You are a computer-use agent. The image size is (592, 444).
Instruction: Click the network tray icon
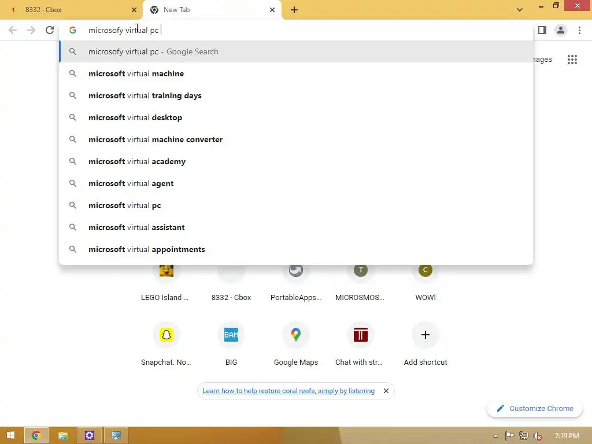click(523, 436)
